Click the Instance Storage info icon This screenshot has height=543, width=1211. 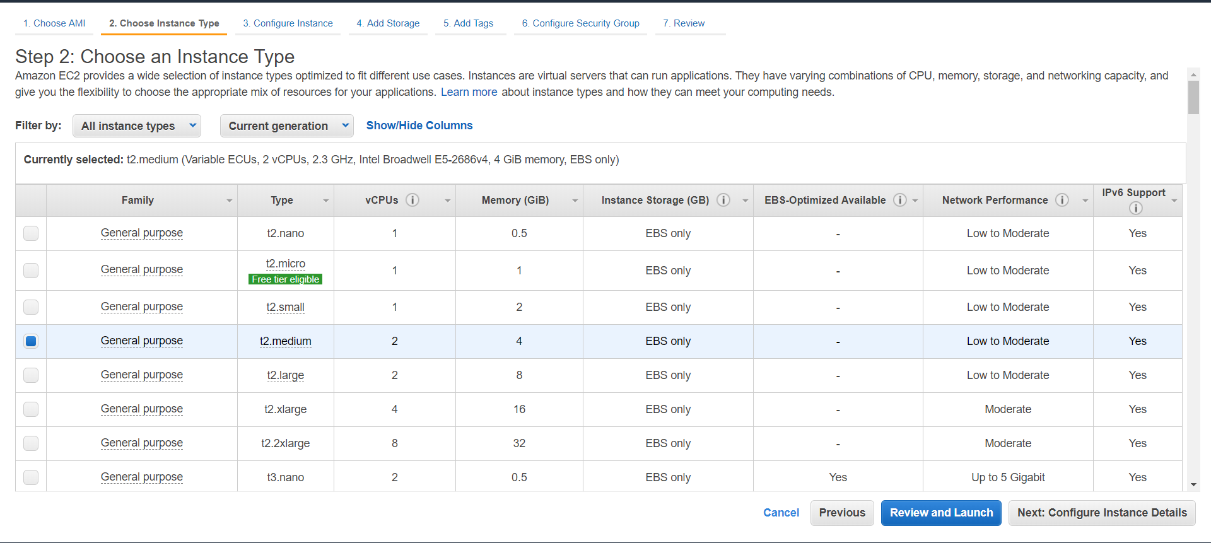point(723,200)
